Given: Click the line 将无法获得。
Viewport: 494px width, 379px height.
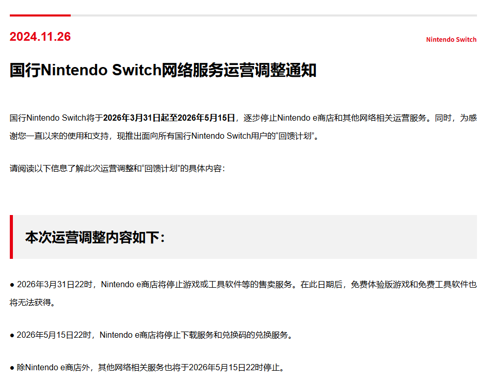Looking at the screenshot, I should pyautogui.click(x=33, y=303).
